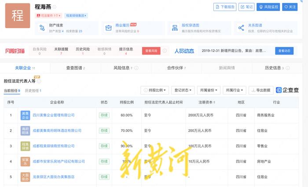
Task: Open the 持股比例 filter dropdown
Action: [154, 90]
